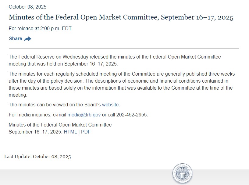The width and height of the screenshot is (249, 185).
Task: Click the 'September 16–17, 2025:' label before HTML
Action: (x=35, y=132)
